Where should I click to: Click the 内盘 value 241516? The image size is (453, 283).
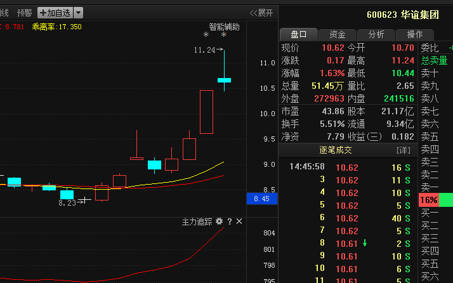(x=399, y=98)
